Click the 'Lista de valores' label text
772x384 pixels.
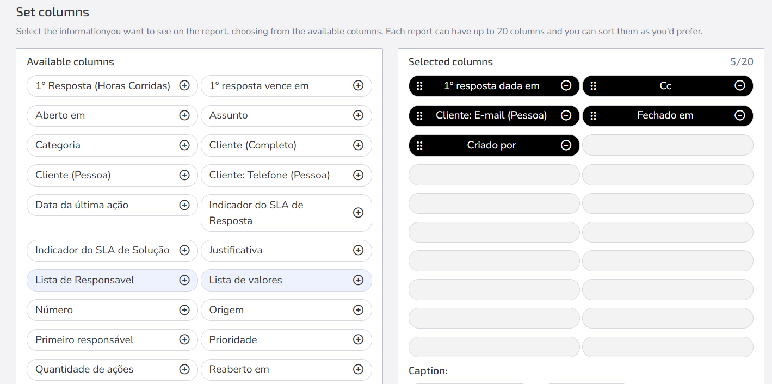[245, 280]
